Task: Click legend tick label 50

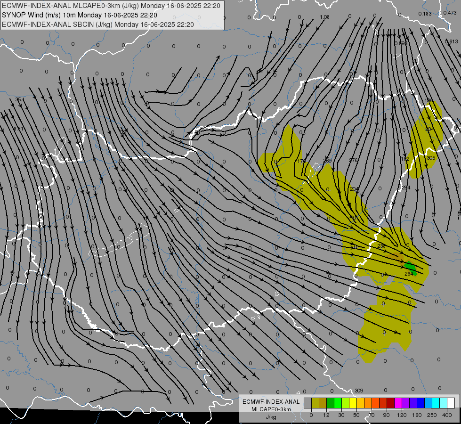Action: coord(356,415)
